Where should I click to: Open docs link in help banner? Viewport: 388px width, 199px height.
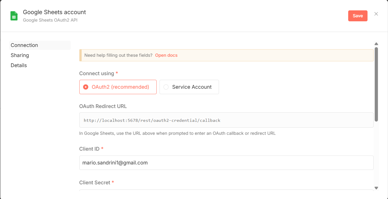(166, 55)
